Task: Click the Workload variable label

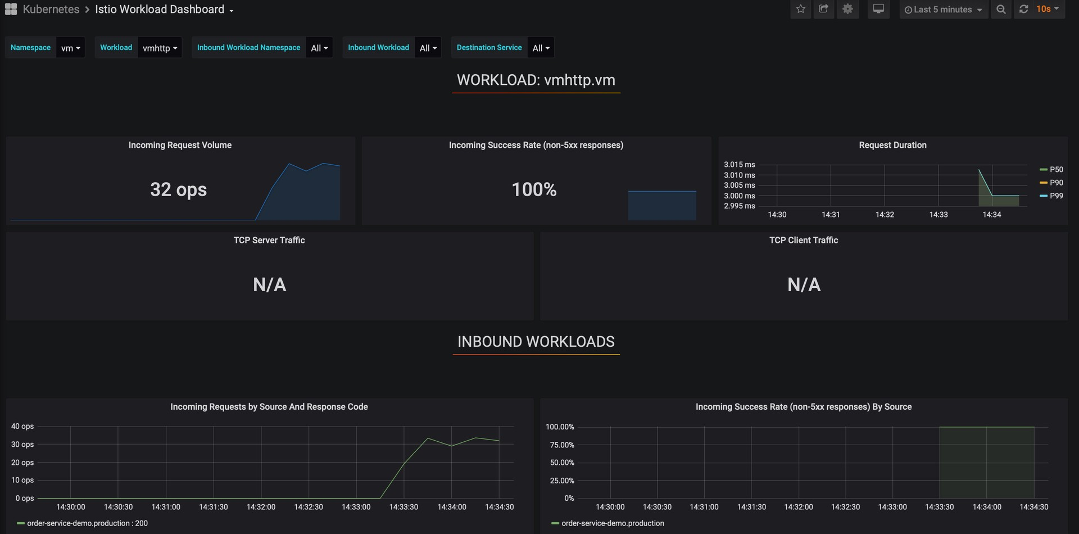Action: pos(116,48)
